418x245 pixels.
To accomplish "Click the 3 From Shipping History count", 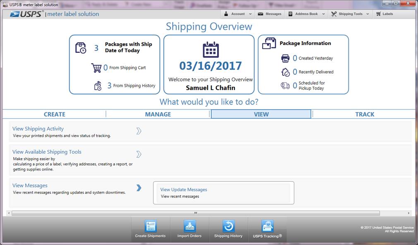I will click(109, 86).
